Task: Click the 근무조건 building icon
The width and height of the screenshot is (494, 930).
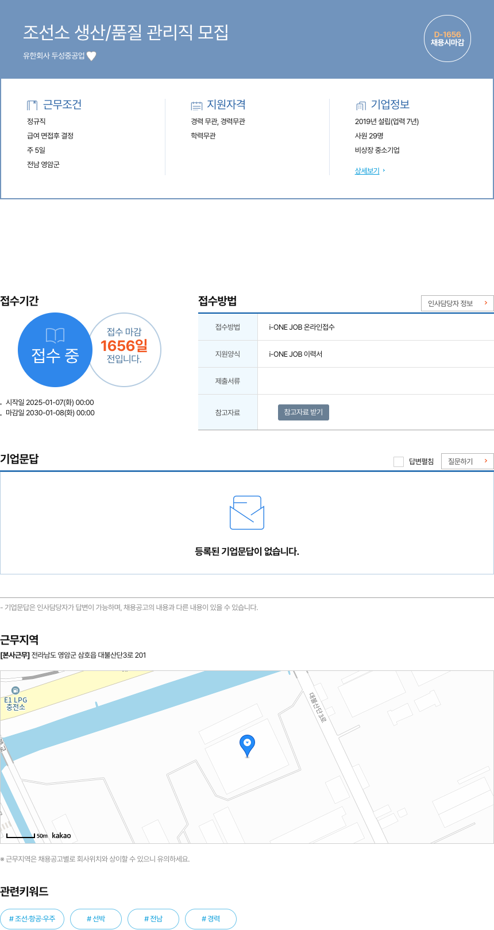Action: (x=32, y=105)
